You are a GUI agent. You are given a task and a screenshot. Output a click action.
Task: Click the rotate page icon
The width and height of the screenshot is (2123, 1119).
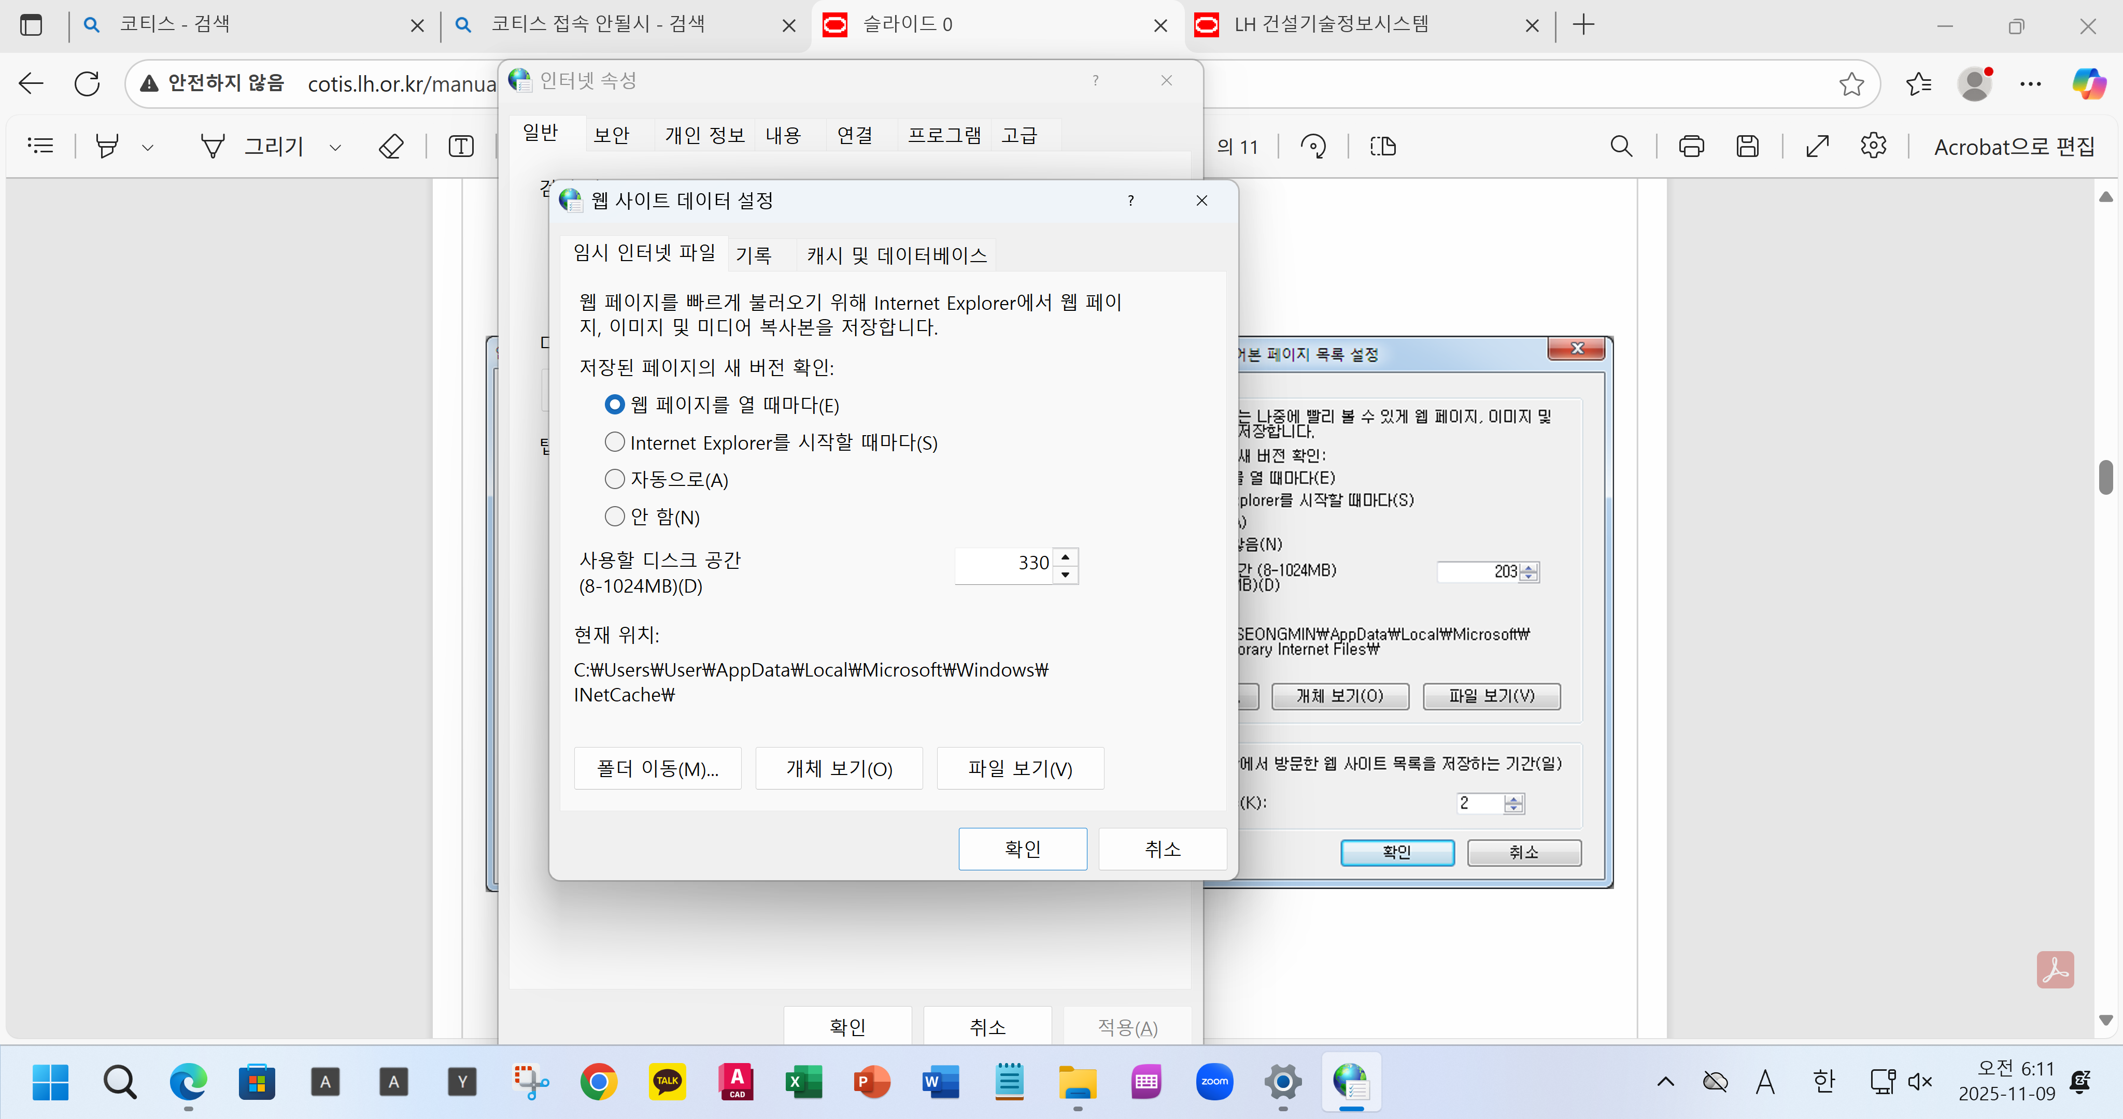(1313, 147)
